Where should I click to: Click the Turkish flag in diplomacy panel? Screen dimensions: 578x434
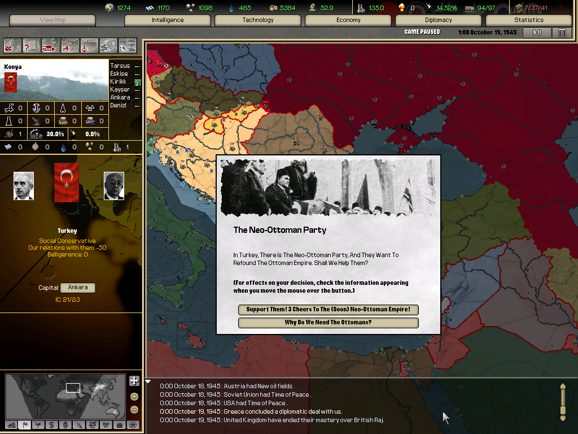(x=66, y=183)
